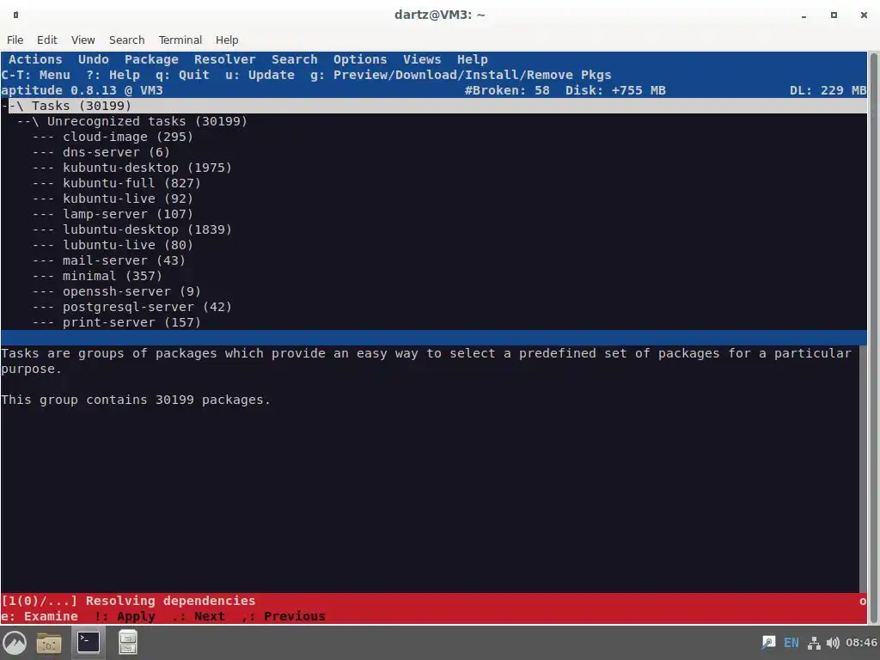Switch to the terminal taskbar icon
Image resolution: width=880 pixels, height=660 pixels.
pyautogui.click(x=89, y=642)
